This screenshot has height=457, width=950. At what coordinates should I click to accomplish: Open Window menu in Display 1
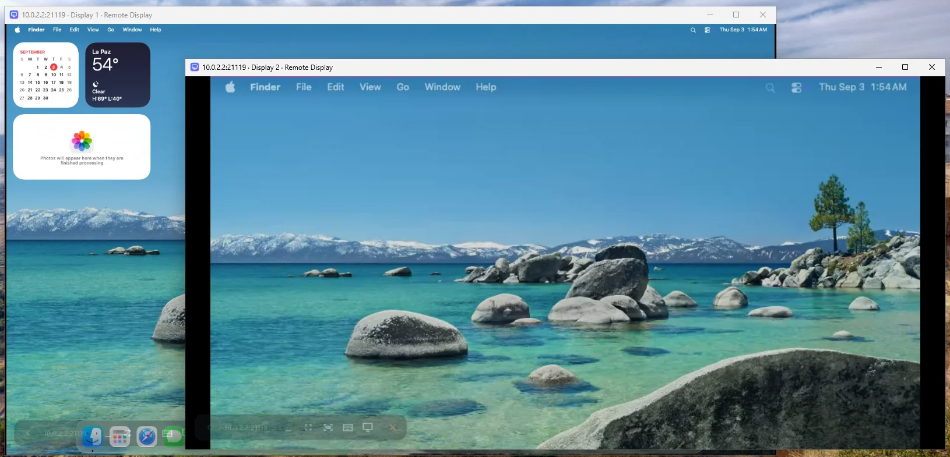pyautogui.click(x=132, y=30)
